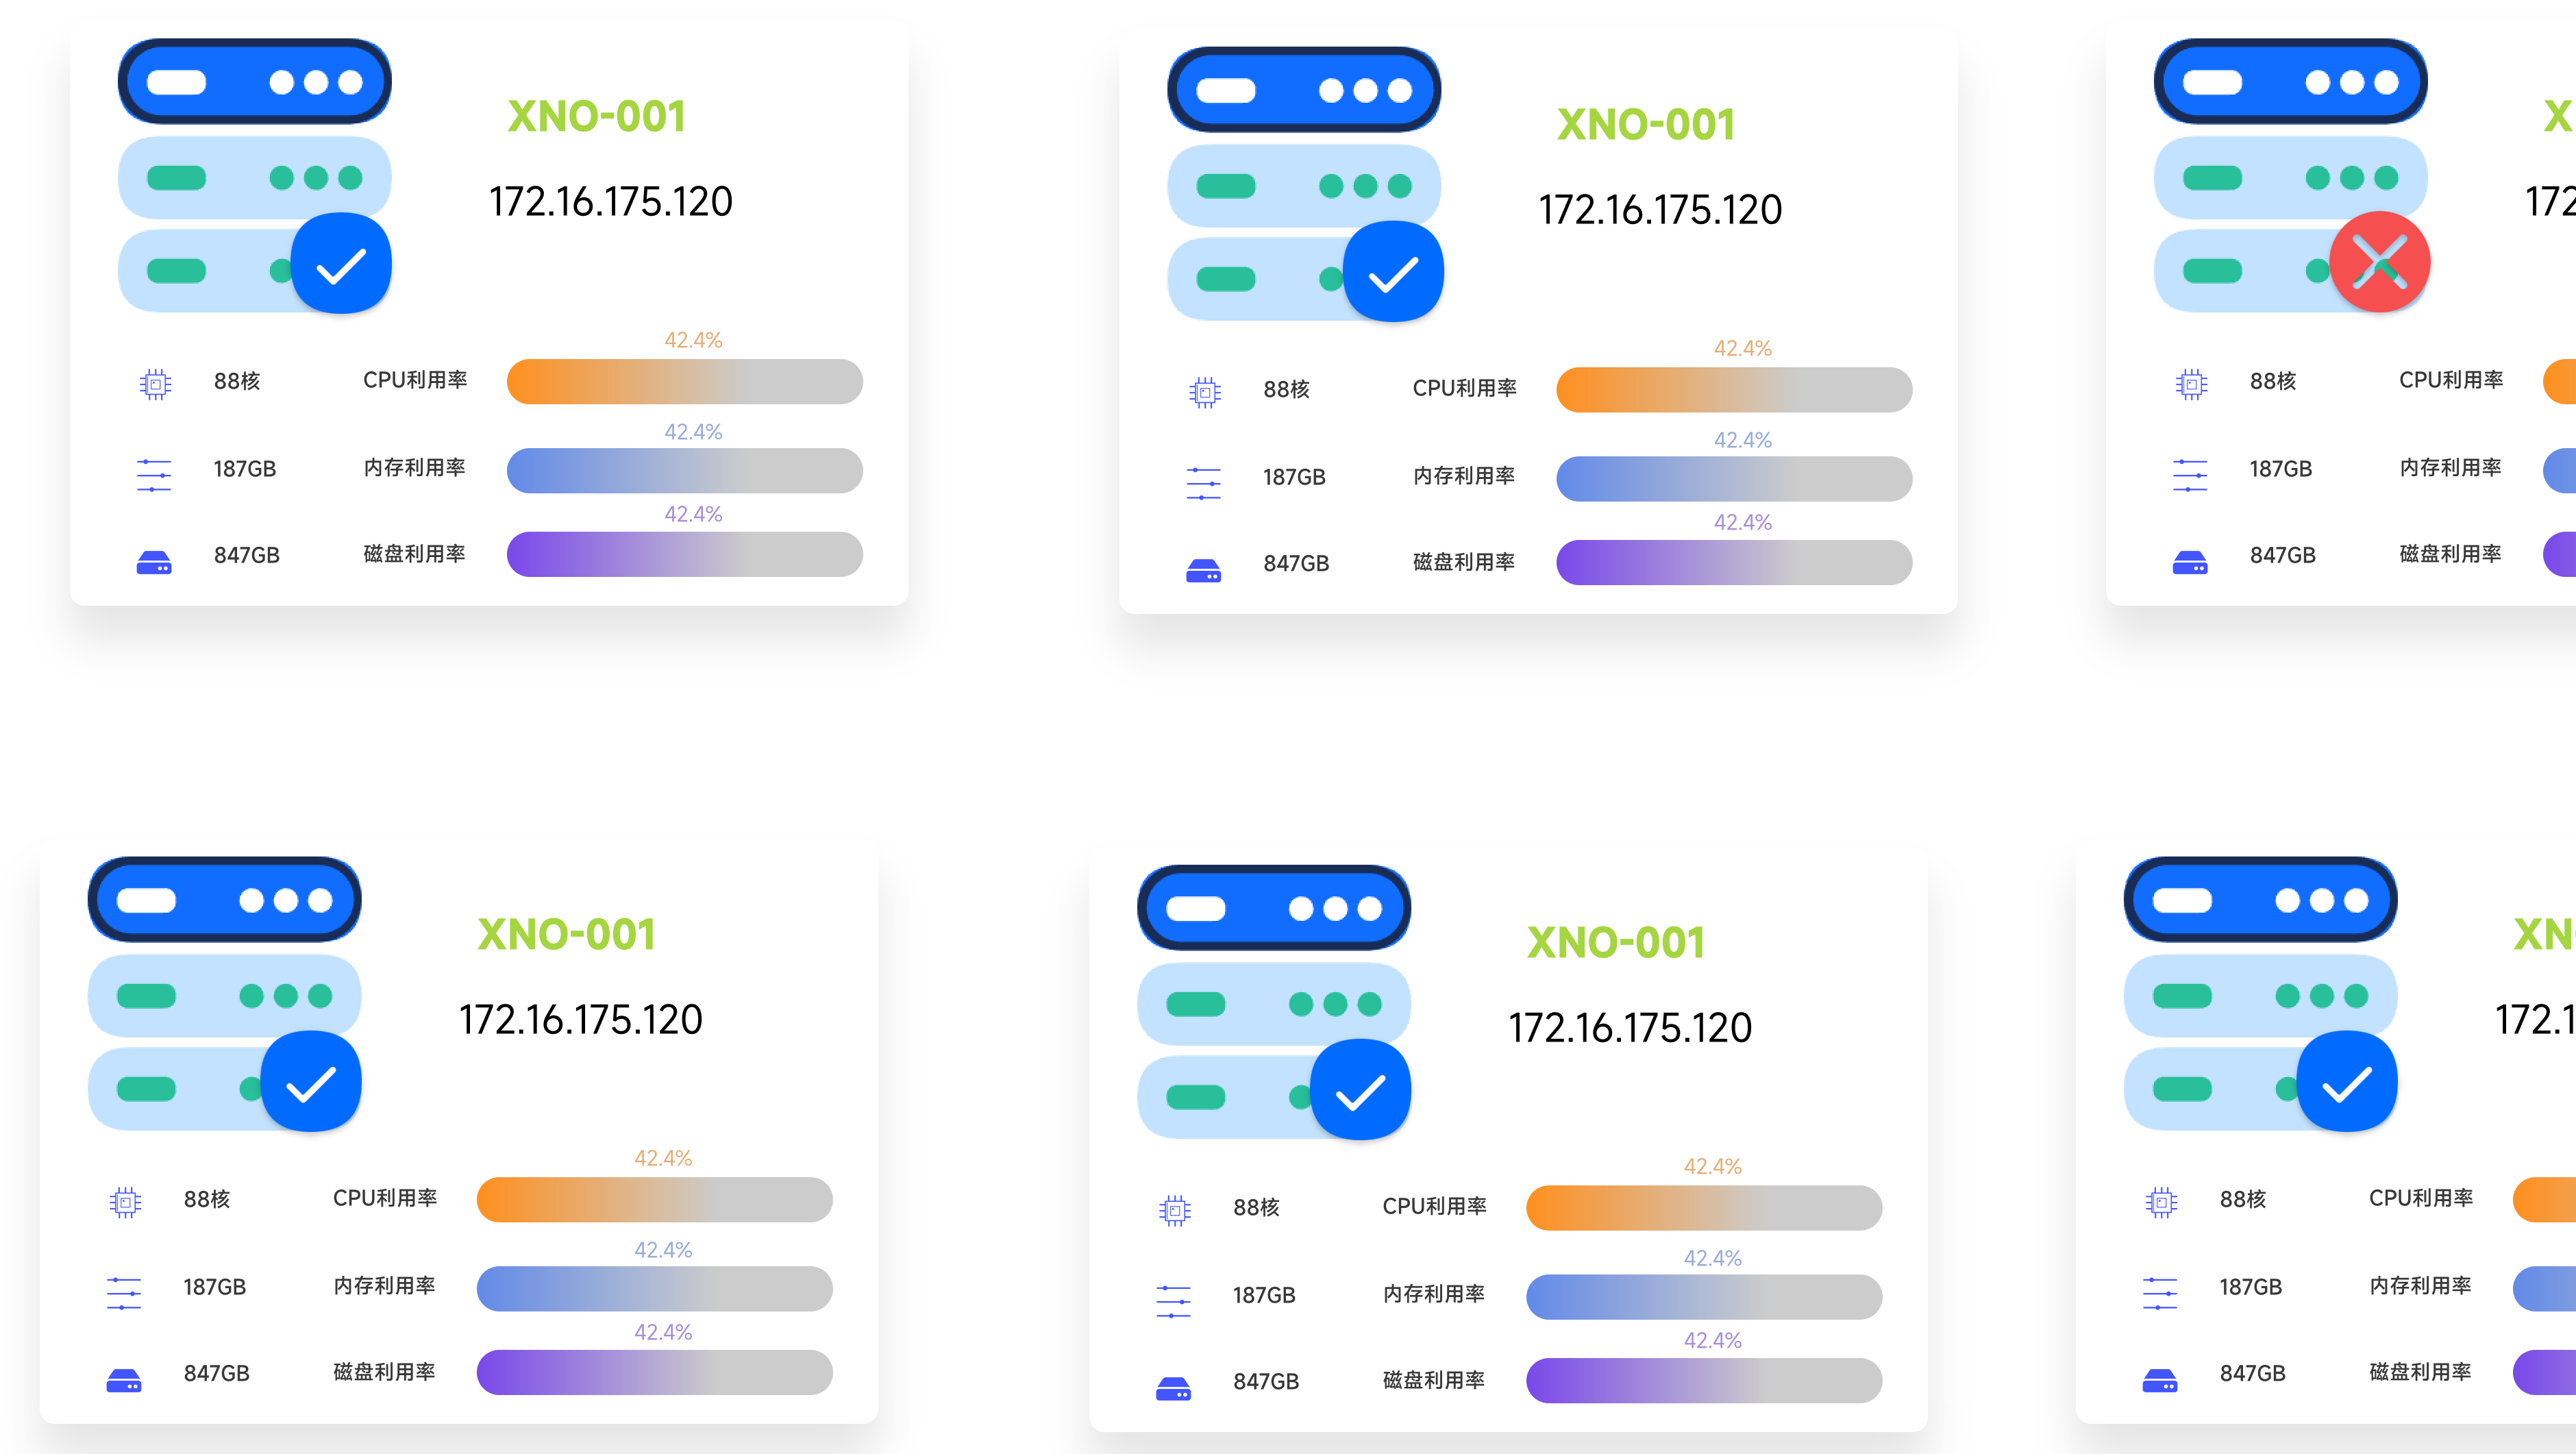Click the blue memory usage bar in top-middle card

[x=1733, y=479]
